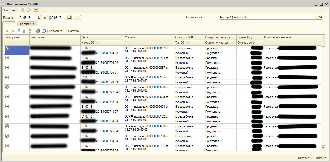Uncheck all rows using clear-flags icon
This screenshot has height=162, width=330.
pyautogui.click(x=44, y=31)
